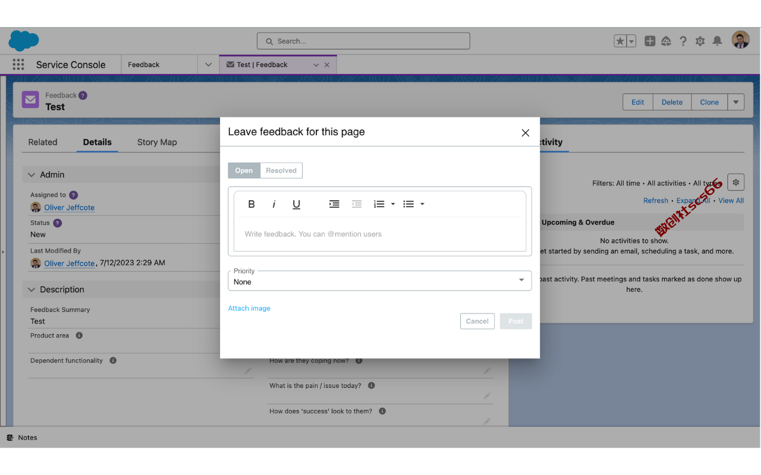
Task: Open the Setup gear icon
Action: (700, 41)
